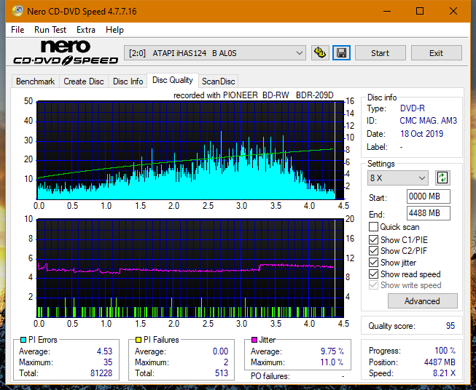Toggle Show read speed checkbox
The height and width of the screenshot is (390, 476).
click(373, 274)
